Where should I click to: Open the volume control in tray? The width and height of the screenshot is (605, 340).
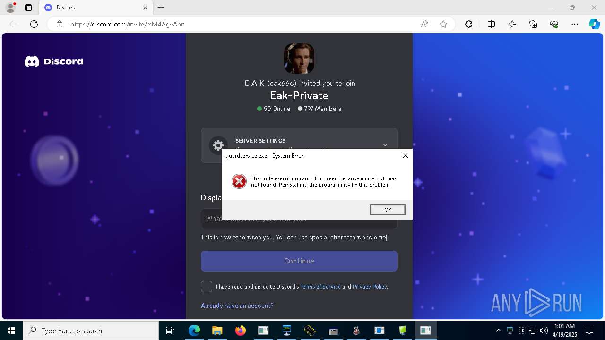coord(544,331)
